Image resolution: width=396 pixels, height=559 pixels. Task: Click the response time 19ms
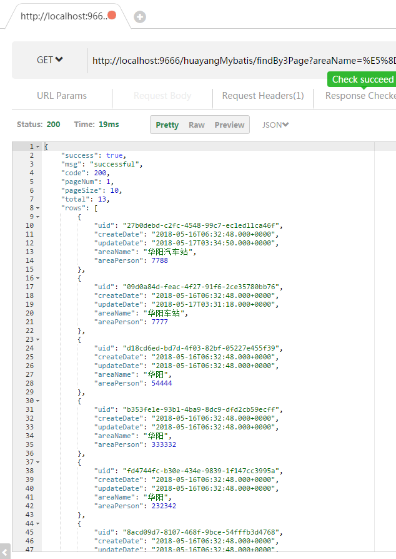[x=109, y=125]
